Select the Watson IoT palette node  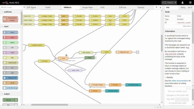coord(10,78)
